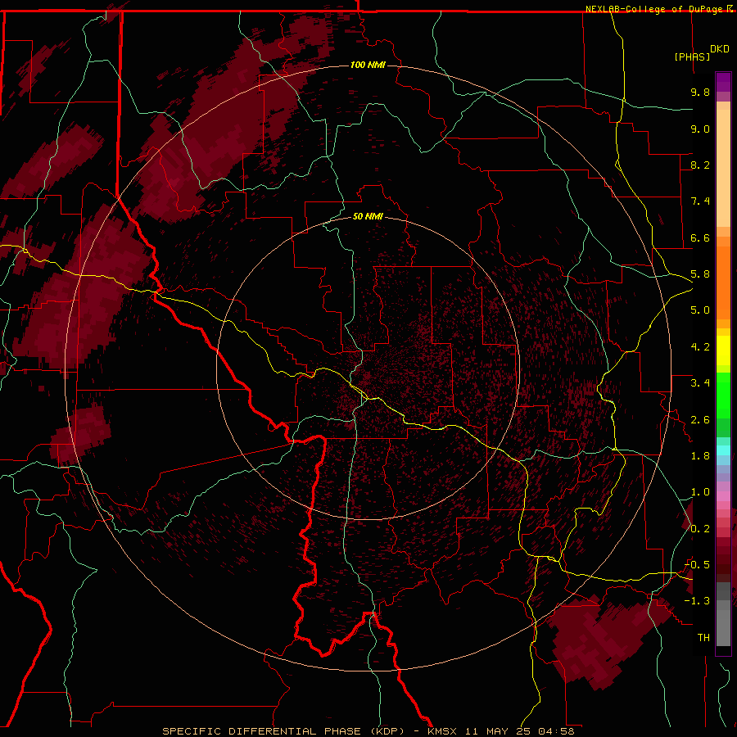This screenshot has height=737, width=737.
Task: Click the 100 NMI range ring label
Action: click(368, 65)
